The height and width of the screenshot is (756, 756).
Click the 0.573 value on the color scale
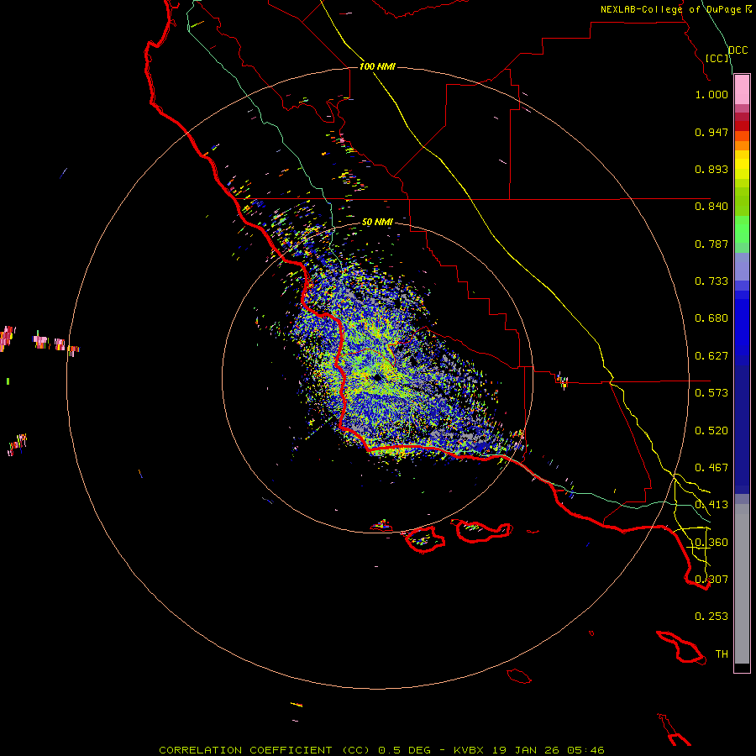[x=711, y=393]
